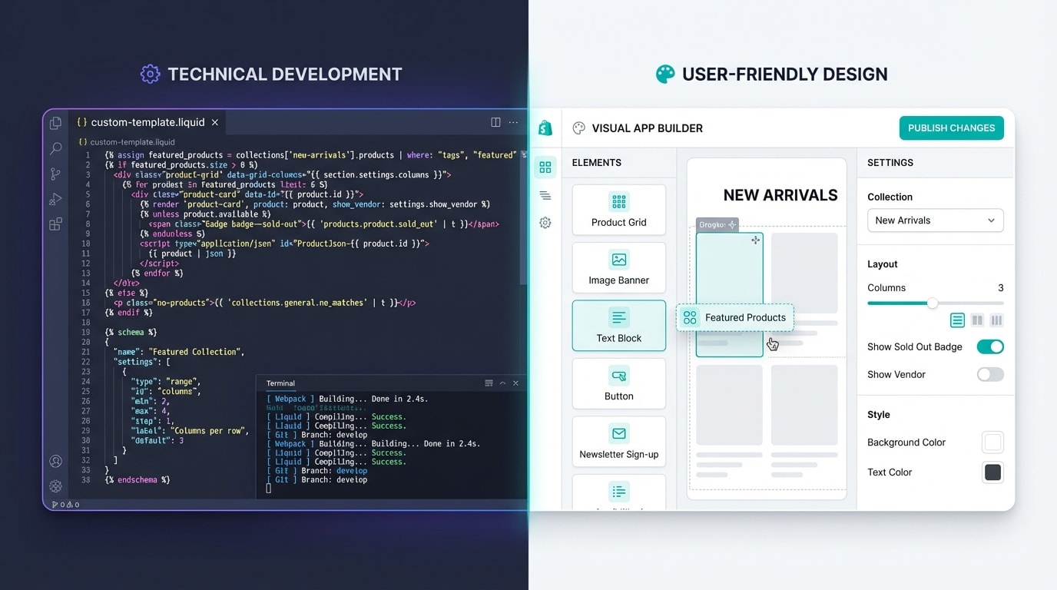Open the Search icon in VS Code sidebar
Viewport: 1057px width, 590px height.
point(55,148)
